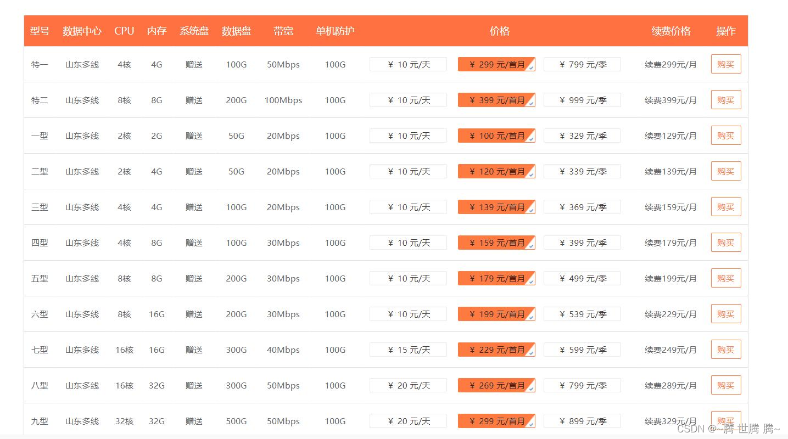Screen dimensions: 788x439
Task: Select 799元/季 price for 特一
Action: tap(582, 64)
